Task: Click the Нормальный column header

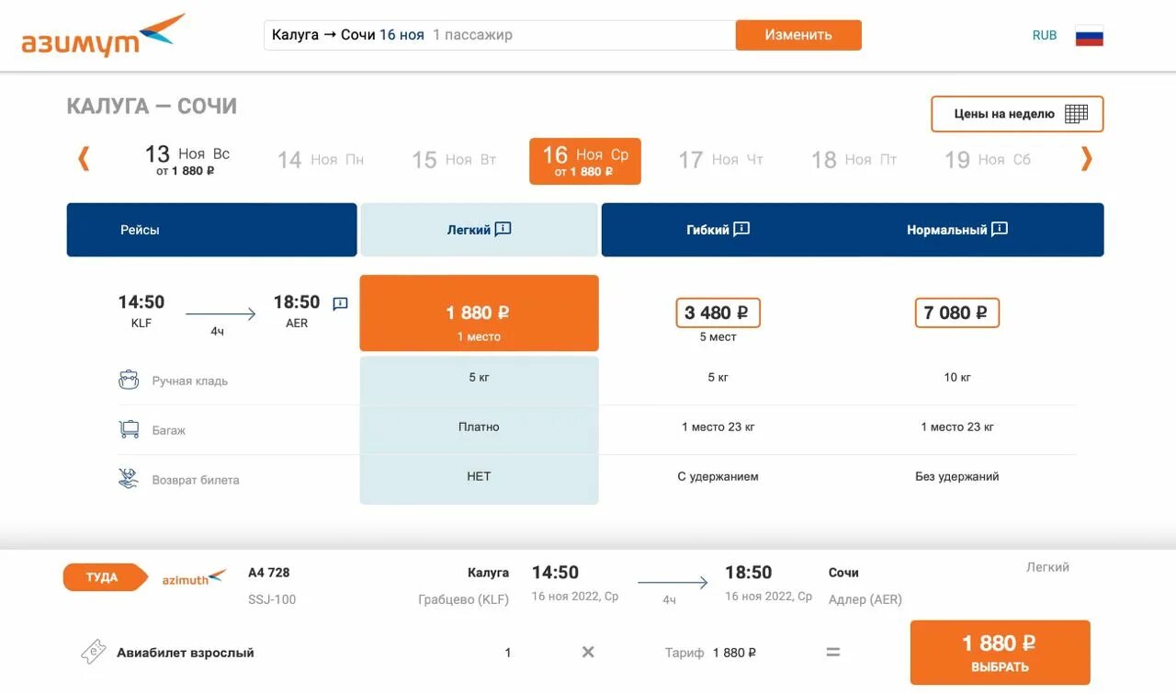Action: 956,230
